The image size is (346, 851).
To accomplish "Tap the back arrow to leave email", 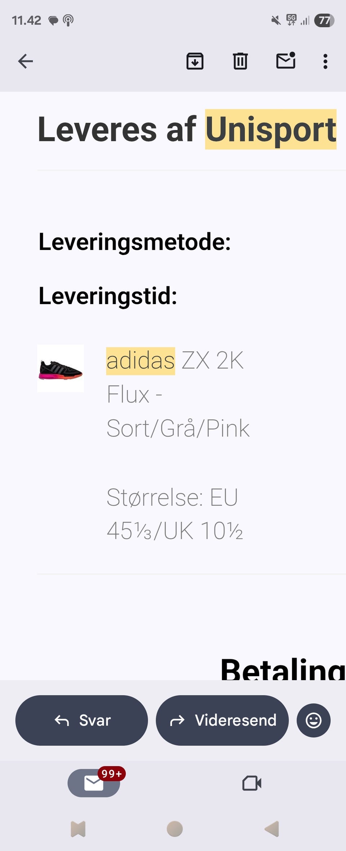I will (x=26, y=61).
